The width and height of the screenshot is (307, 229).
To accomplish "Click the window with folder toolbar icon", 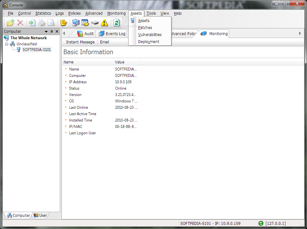I will coord(85,23).
